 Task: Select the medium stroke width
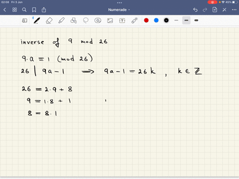point(186,20)
